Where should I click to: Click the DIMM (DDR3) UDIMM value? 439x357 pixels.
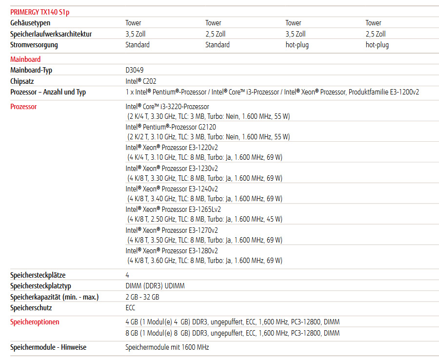click(155, 286)
